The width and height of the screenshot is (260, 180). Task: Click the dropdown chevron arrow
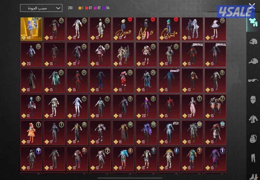coord(58,8)
